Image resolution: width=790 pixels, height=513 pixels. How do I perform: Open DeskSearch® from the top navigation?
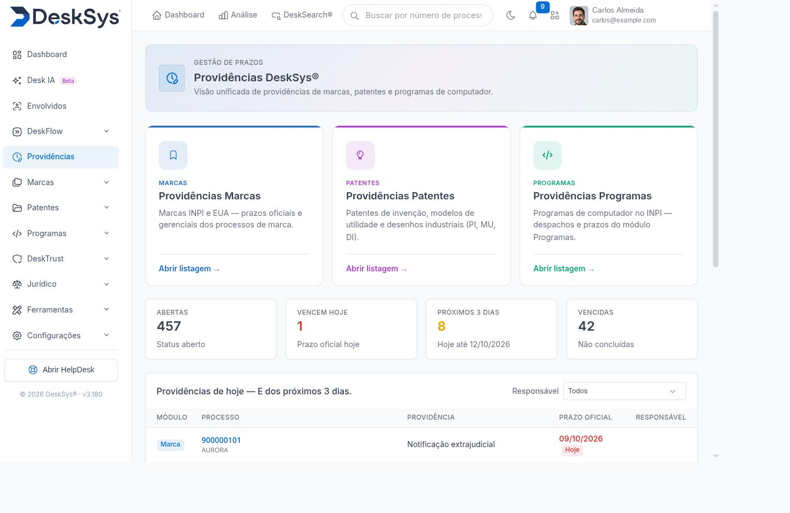pyautogui.click(x=302, y=15)
